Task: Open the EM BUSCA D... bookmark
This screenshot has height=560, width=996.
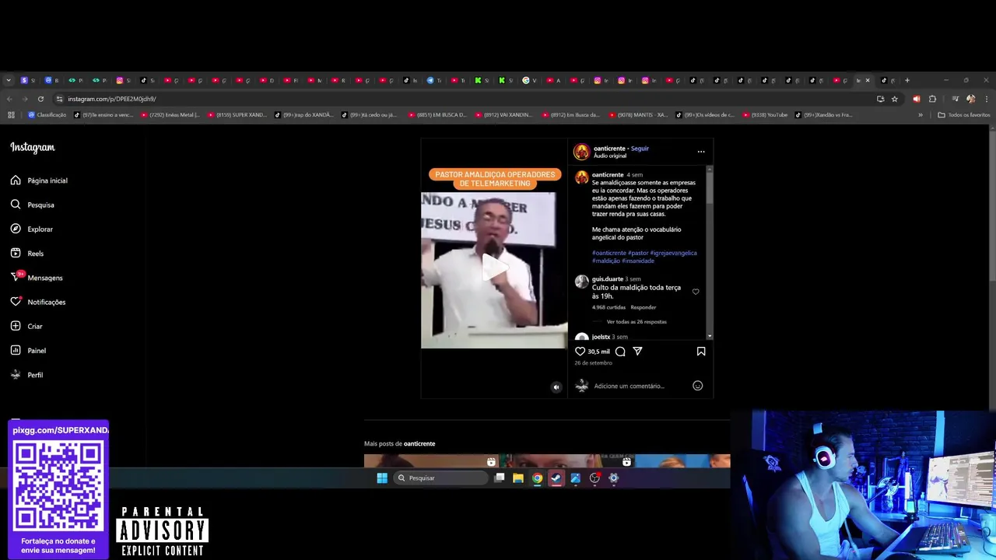Action: pos(437,115)
